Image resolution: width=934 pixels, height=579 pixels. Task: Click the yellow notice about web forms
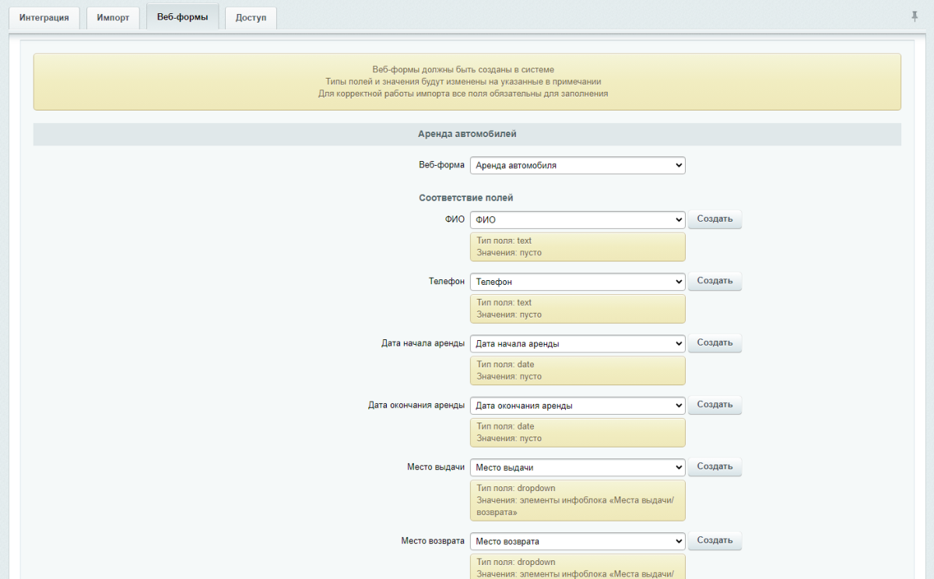[467, 82]
